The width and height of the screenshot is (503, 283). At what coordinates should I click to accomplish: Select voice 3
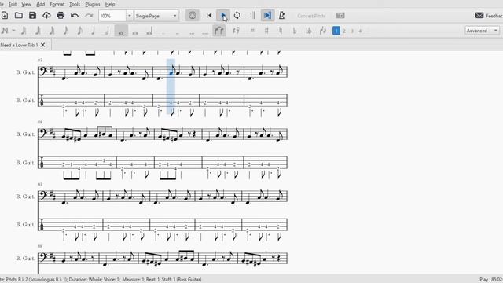click(352, 31)
